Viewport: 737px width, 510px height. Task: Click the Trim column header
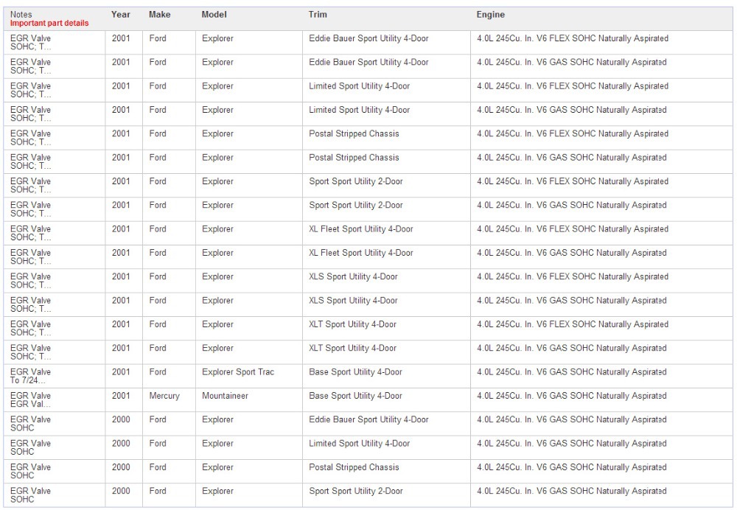tap(318, 15)
